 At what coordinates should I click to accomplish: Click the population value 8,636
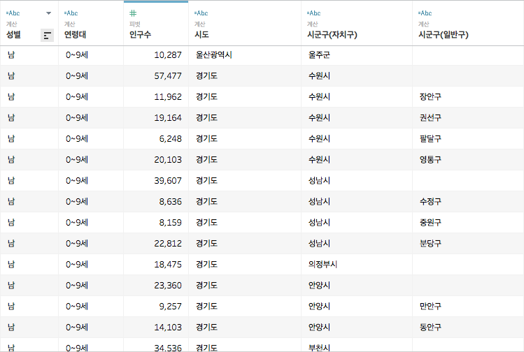coord(170,202)
